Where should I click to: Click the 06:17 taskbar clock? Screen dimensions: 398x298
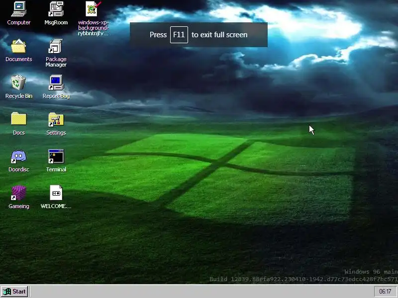click(x=385, y=292)
